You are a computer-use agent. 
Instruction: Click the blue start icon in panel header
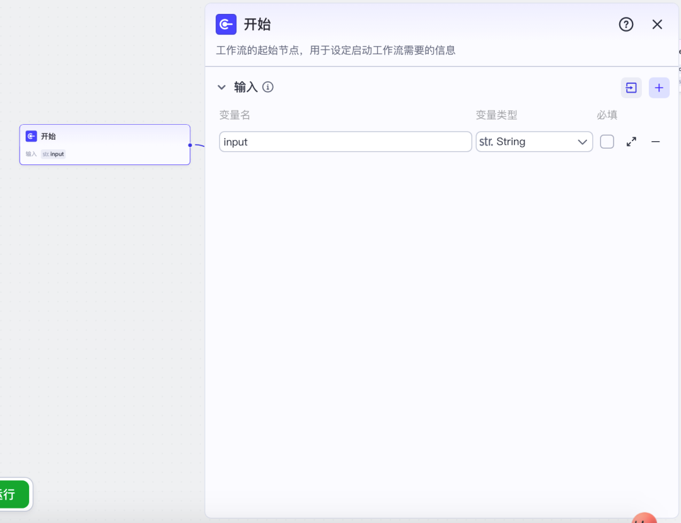point(226,25)
